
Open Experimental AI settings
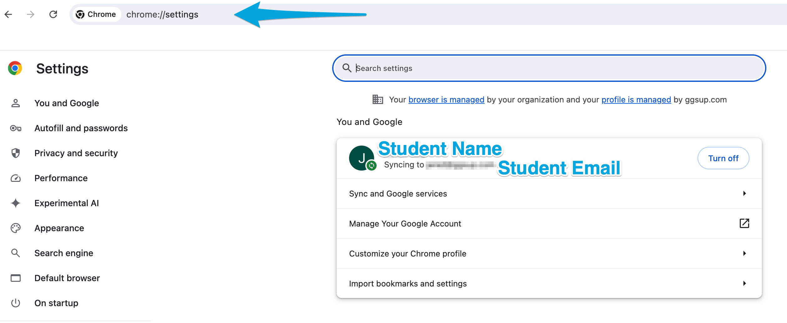click(x=67, y=203)
